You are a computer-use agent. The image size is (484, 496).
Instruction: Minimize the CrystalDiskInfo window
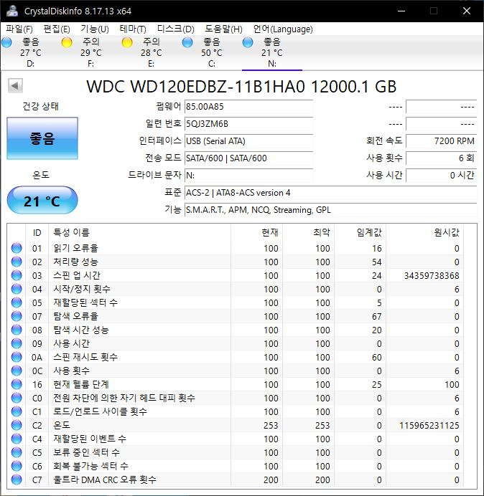[x=401, y=11]
